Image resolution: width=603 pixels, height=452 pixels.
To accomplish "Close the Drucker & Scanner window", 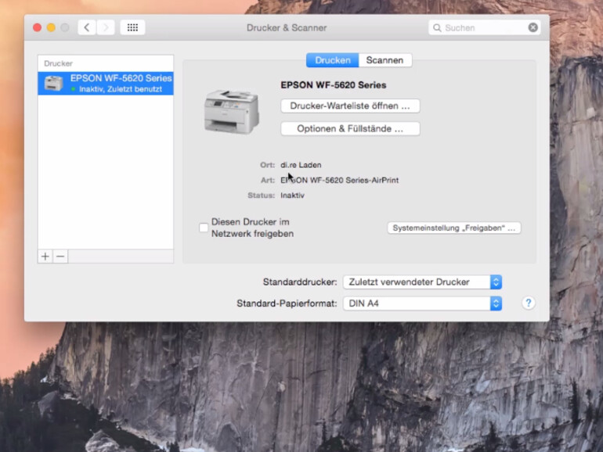I will tap(38, 27).
